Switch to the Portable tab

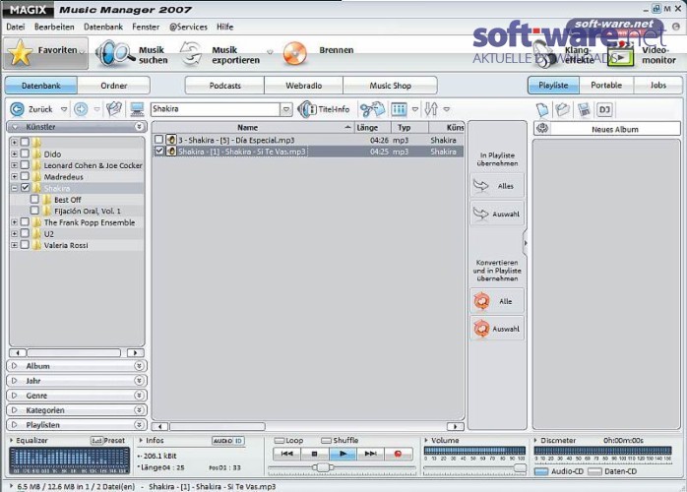click(606, 85)
